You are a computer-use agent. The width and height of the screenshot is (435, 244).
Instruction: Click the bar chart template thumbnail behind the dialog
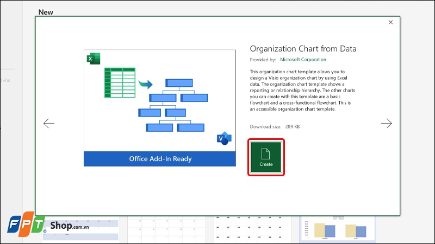tap(338, 228)
